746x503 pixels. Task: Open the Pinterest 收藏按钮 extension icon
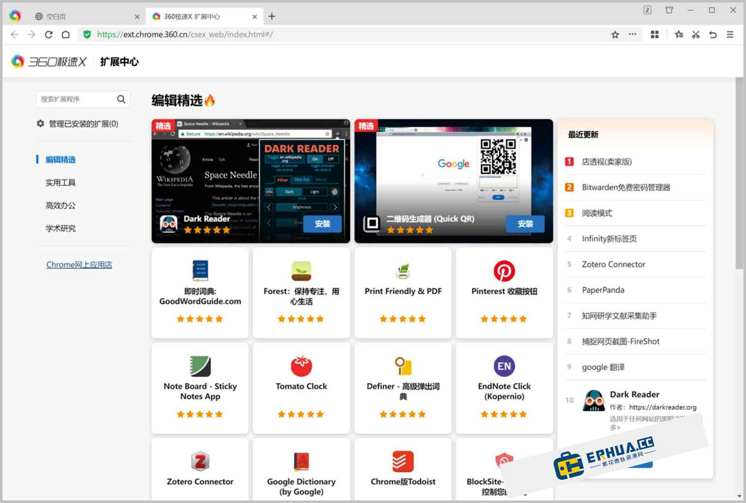click(504, 271)
